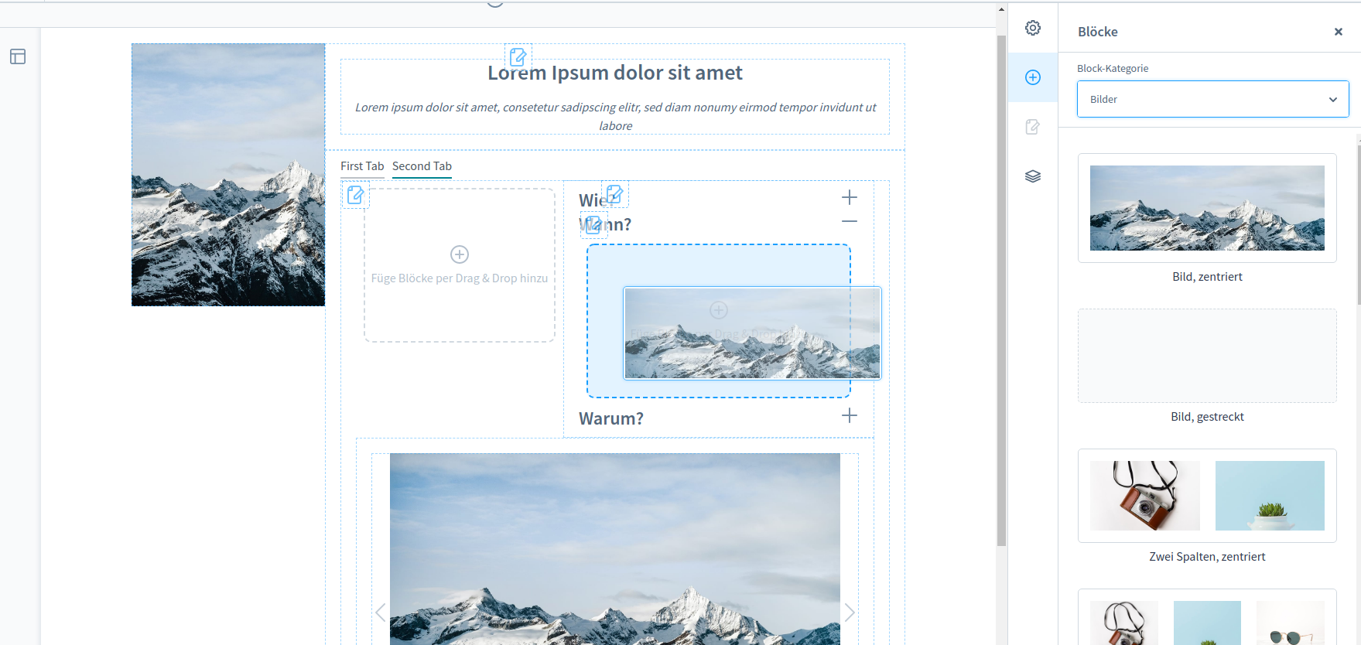Click edit icon above Lorem Ipsum heading
1361x645 pixels.
(518, 57)
